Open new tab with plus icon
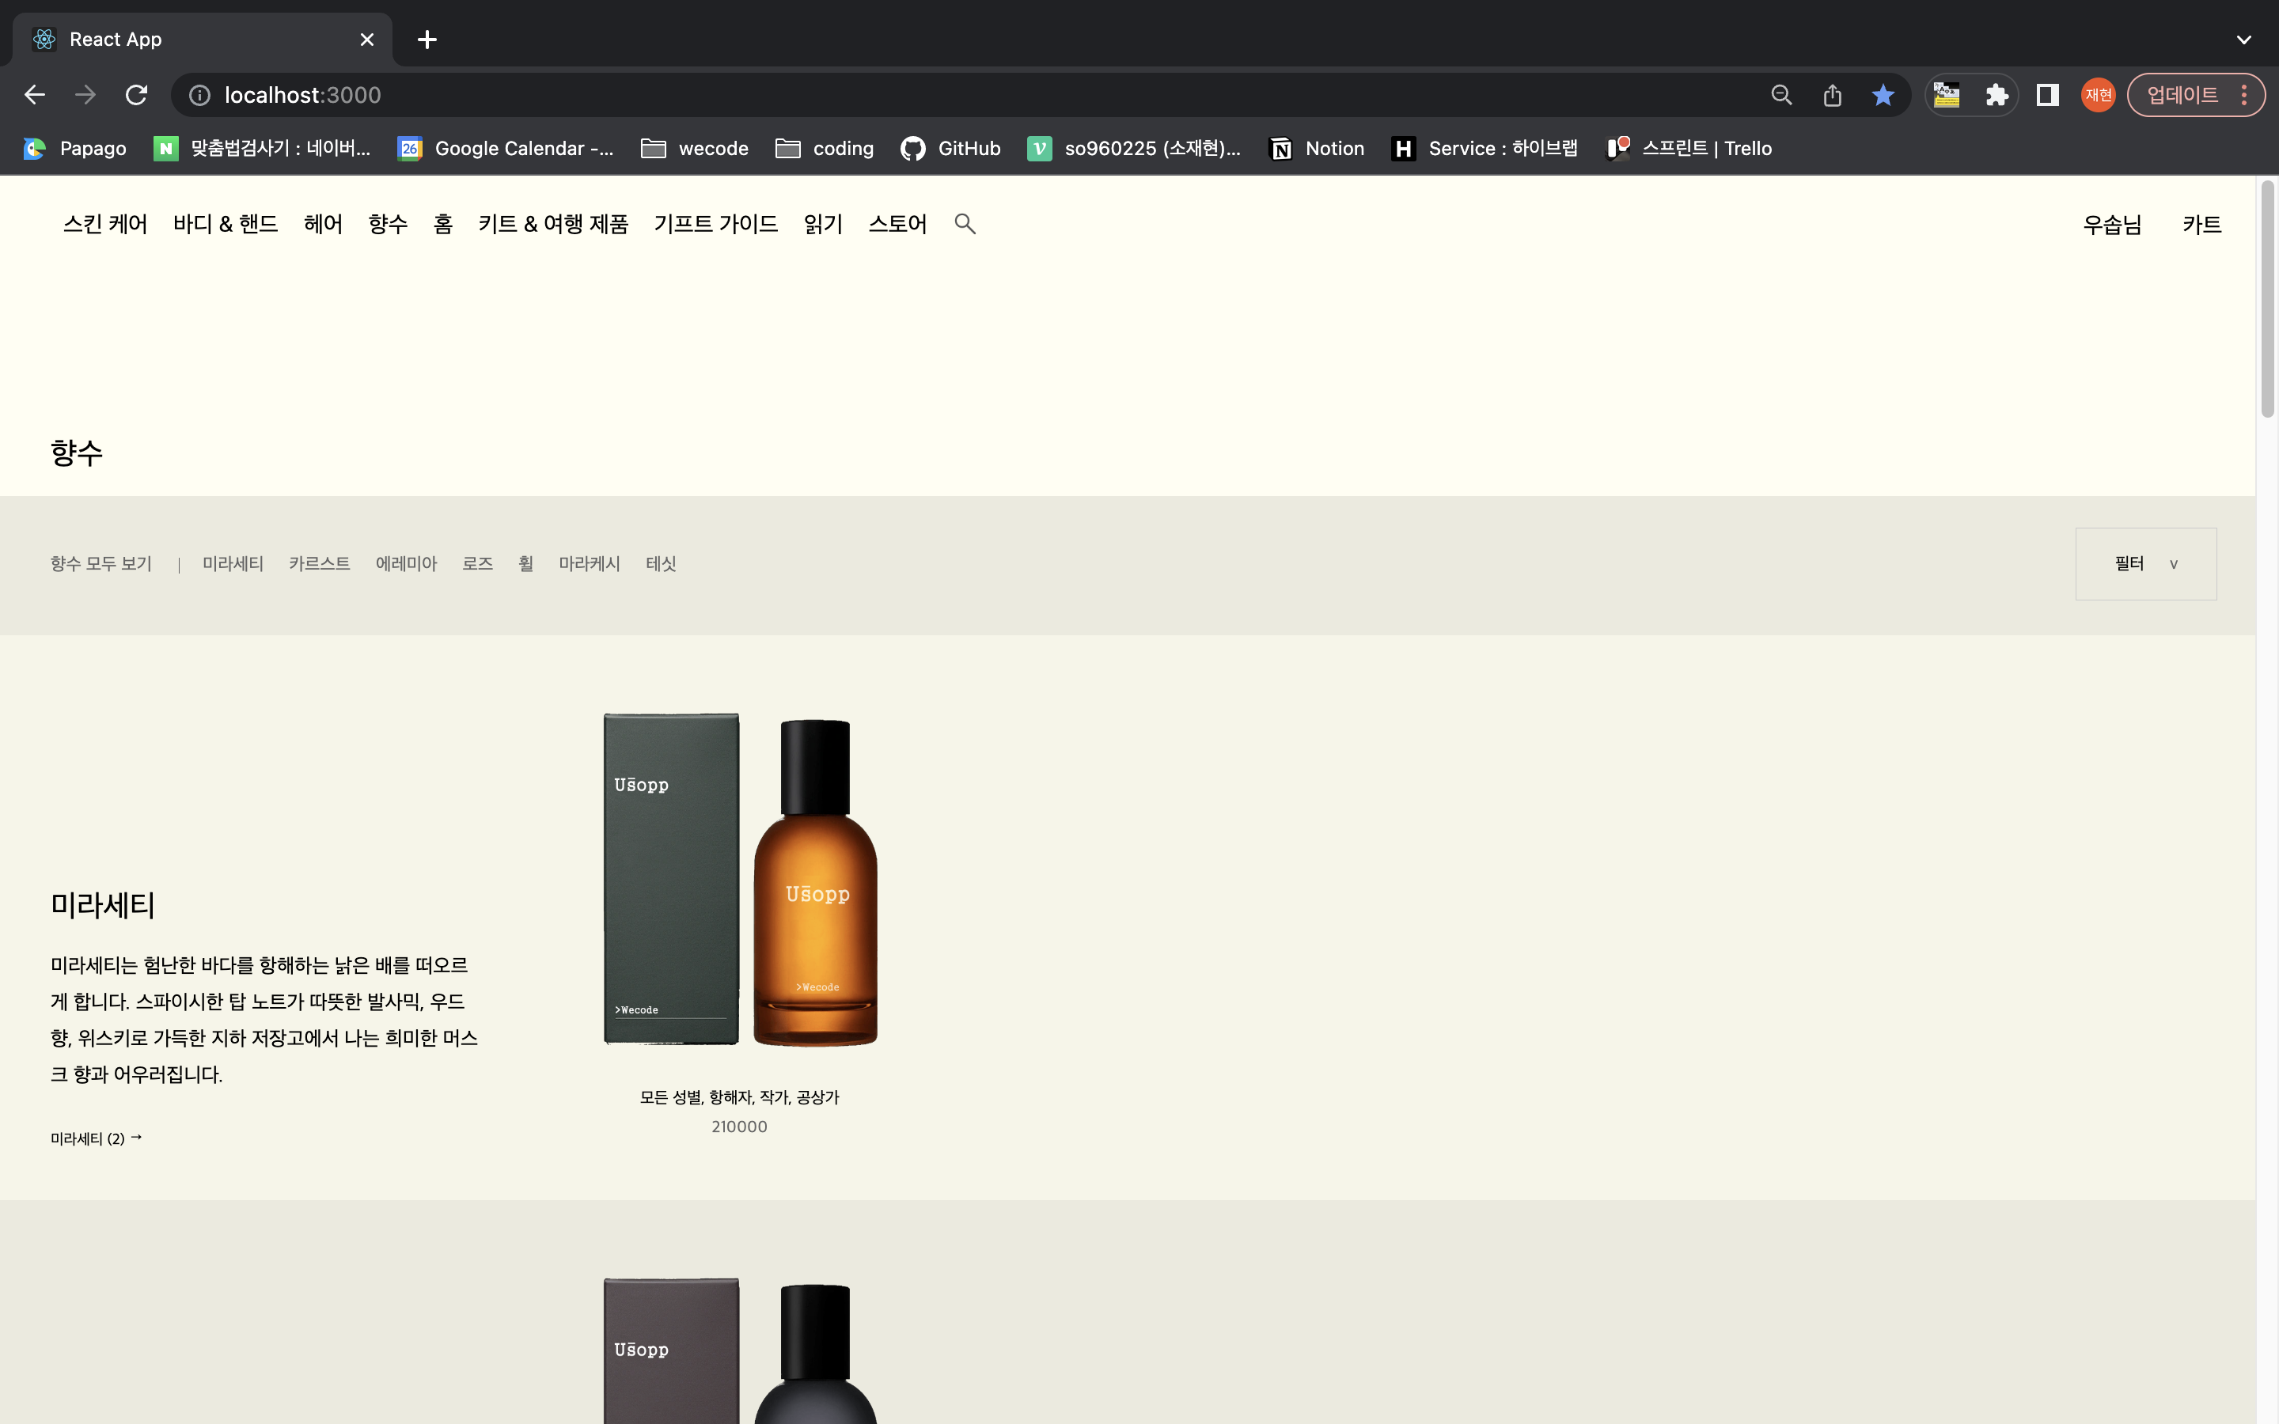 [427, 40]
